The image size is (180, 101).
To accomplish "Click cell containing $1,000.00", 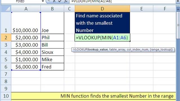I will tap(26, 59).
